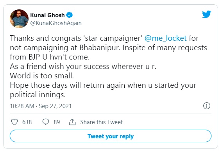Click the word Bhabanipur in the tweet
The width and height of the screenshot is (222, 152).
[x=100, y=48]
